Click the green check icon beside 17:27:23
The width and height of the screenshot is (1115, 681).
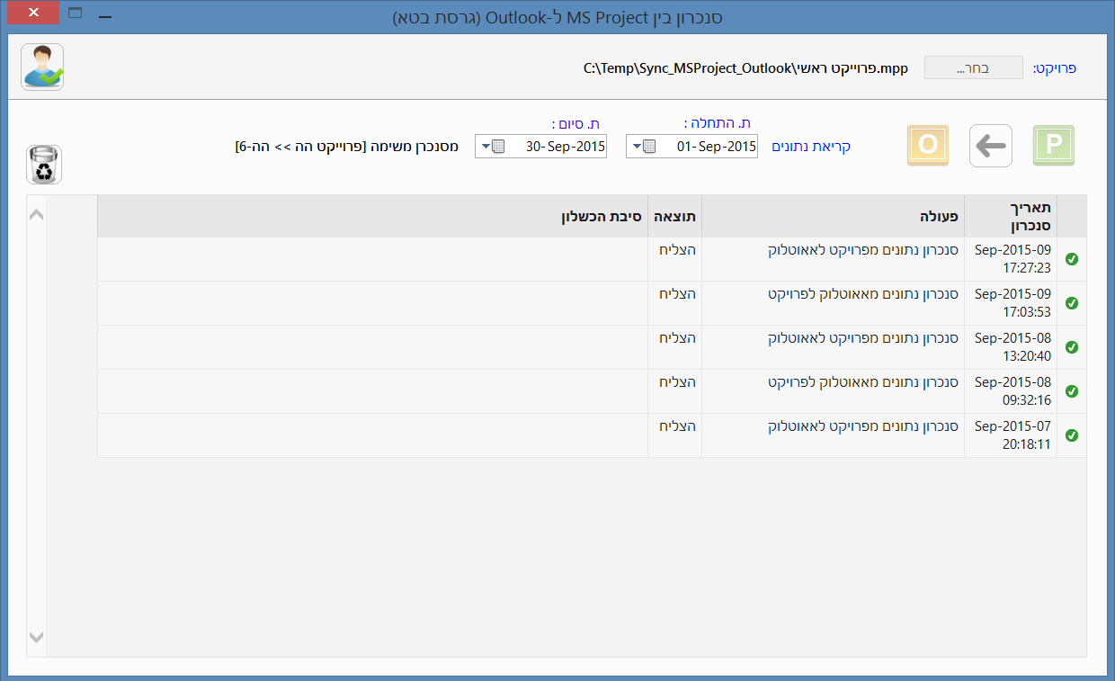(1072, 259)
